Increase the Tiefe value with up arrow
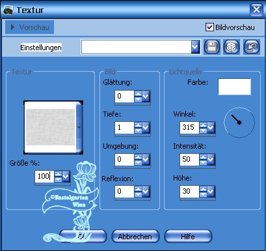This screenshot has width=266, height=251. click(138, 125)
